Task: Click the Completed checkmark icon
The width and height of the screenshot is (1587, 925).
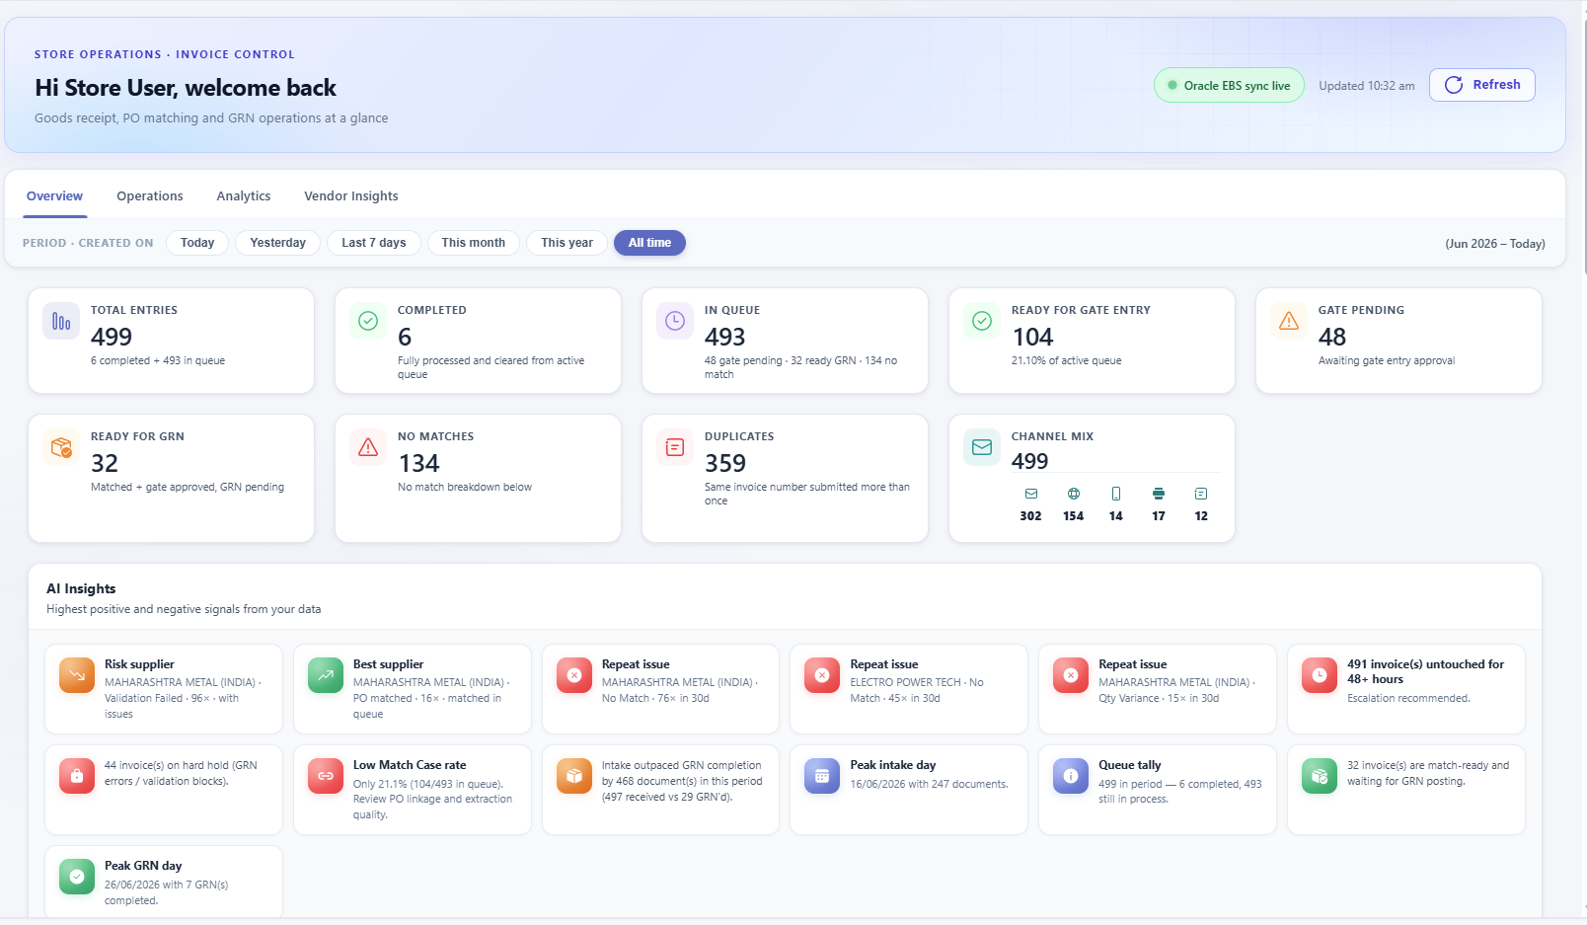Action: point(368,321)
